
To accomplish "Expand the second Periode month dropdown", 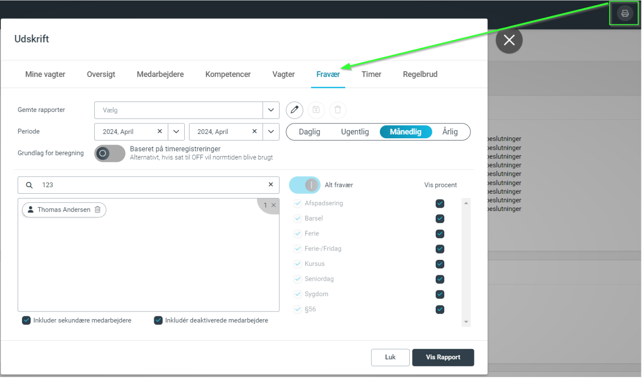I will click(x=271, y=132).
